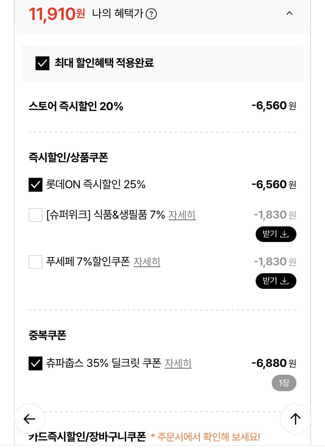Click the question mark help icon beside 나의 혜택가
The width and height of the screenshot is (325, 448).
click(151, 14)
